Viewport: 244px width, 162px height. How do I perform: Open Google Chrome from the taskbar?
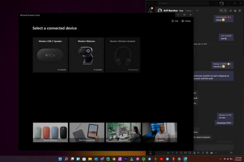tap(114, 159)
